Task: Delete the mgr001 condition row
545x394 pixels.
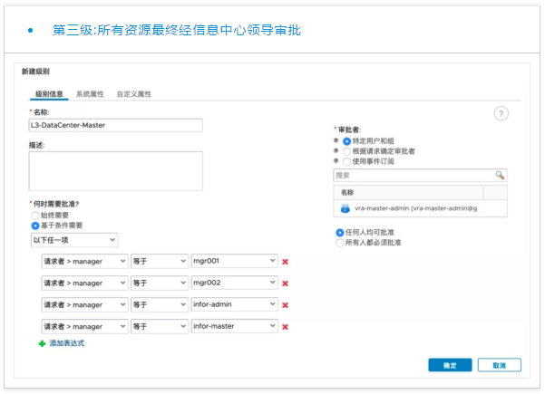Action: 286,262
